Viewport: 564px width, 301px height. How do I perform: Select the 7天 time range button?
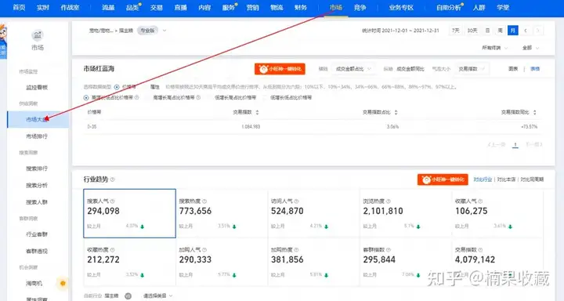pyautogui.click(x=456, y=31)
